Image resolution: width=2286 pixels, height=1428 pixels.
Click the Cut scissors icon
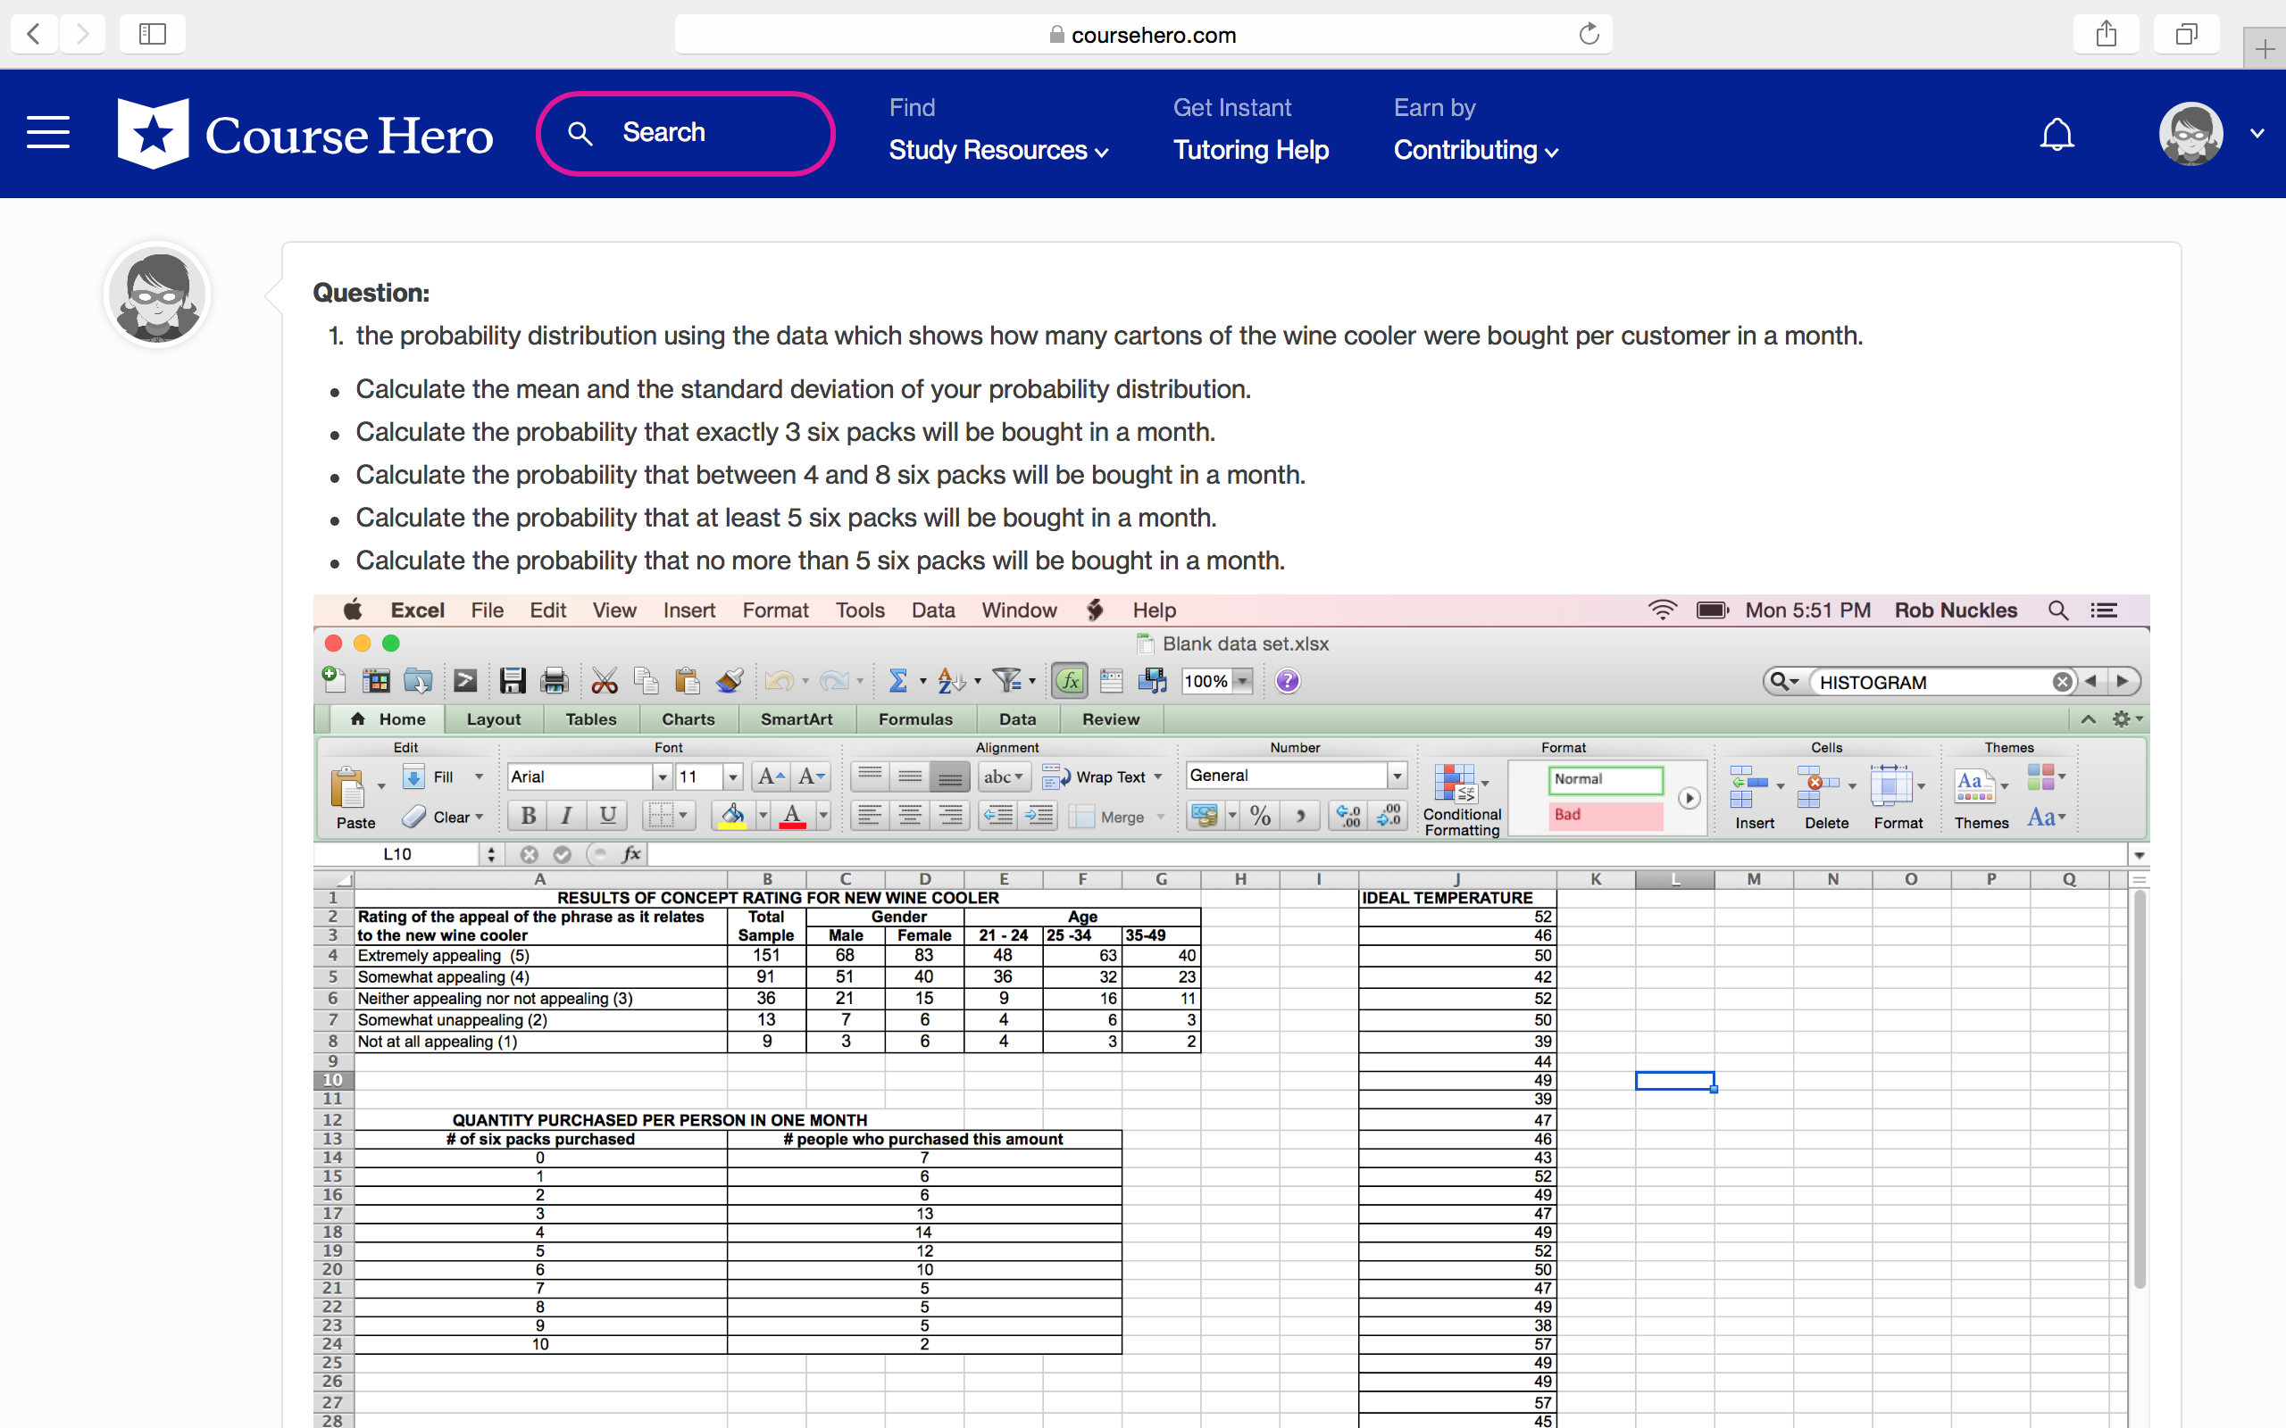click(x=604, y=681)
